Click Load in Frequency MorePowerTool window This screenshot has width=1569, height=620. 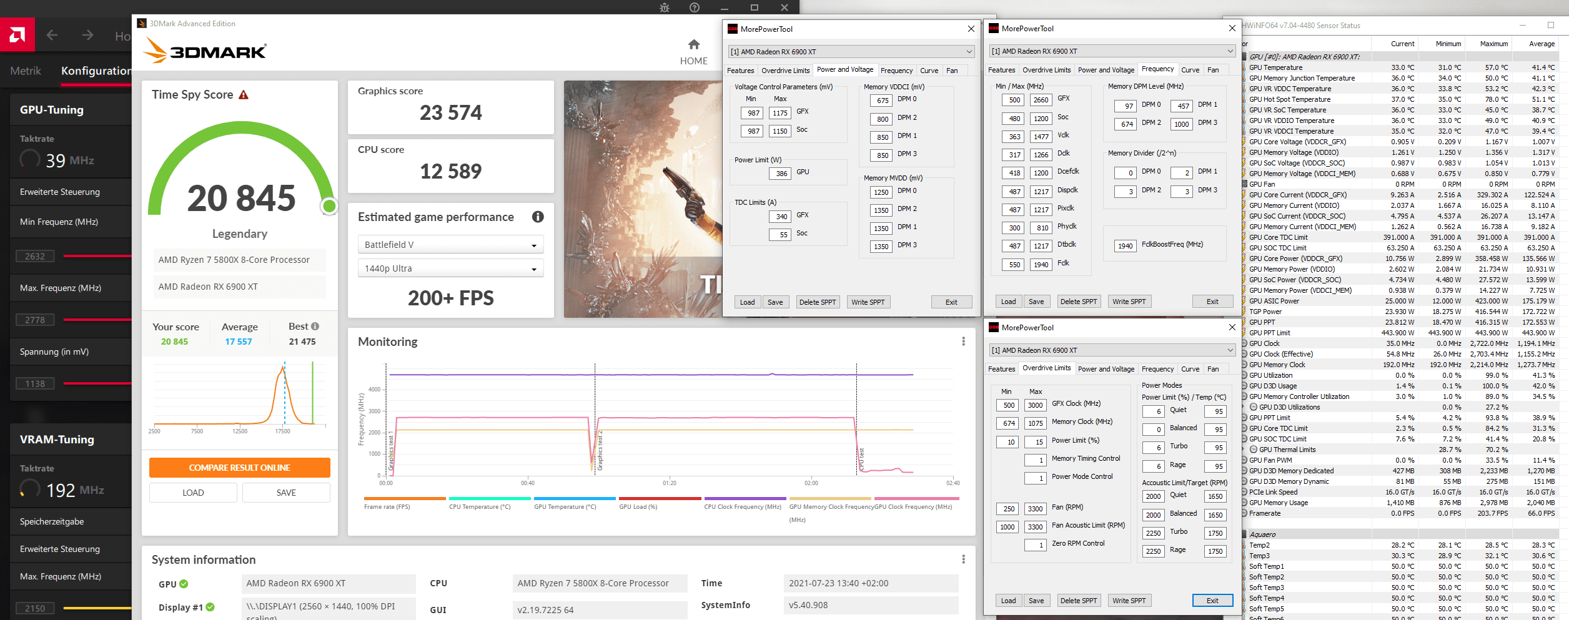pyautogui.click(x=1008, y=302)
